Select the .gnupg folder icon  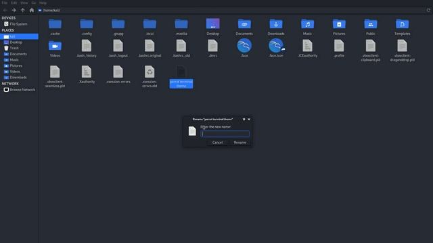coord(118,24)
